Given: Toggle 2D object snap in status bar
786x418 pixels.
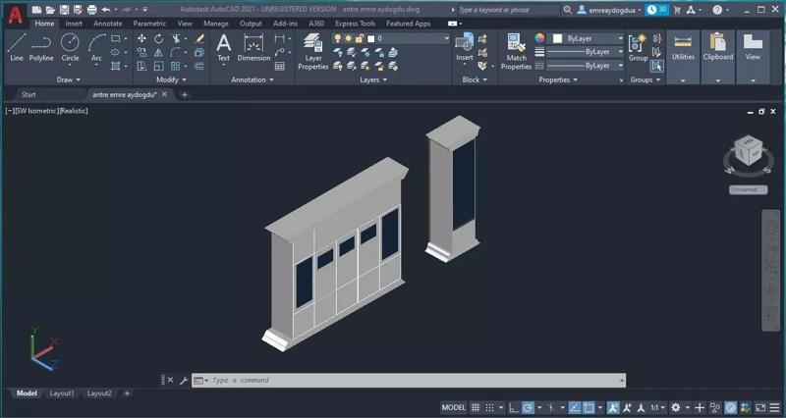Looking at the screenshot, I should [589, 407].
